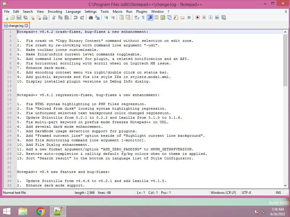
Task: Start macro recording with the red dot icon
Action: [197, 18]
